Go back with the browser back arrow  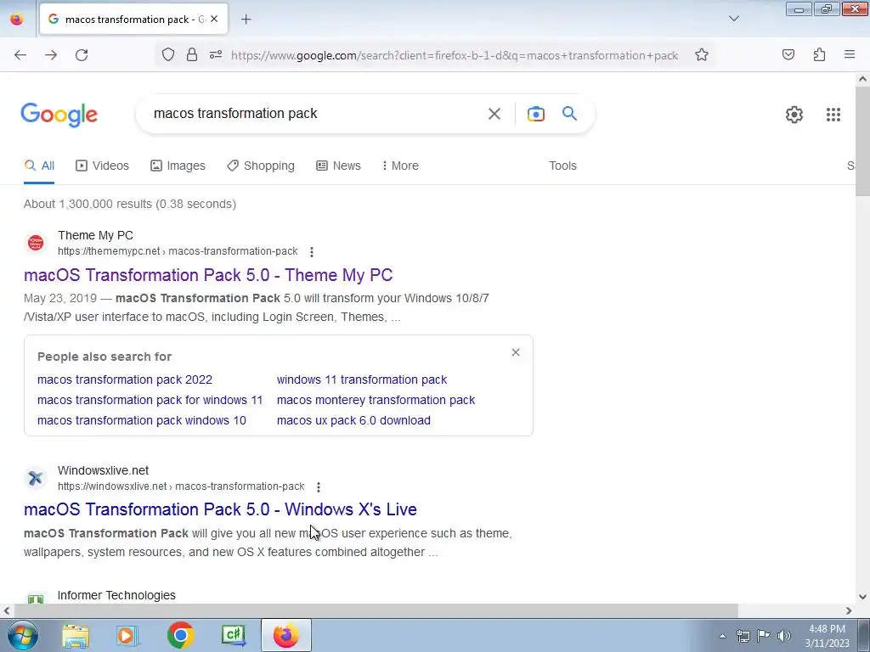[20, 55]
